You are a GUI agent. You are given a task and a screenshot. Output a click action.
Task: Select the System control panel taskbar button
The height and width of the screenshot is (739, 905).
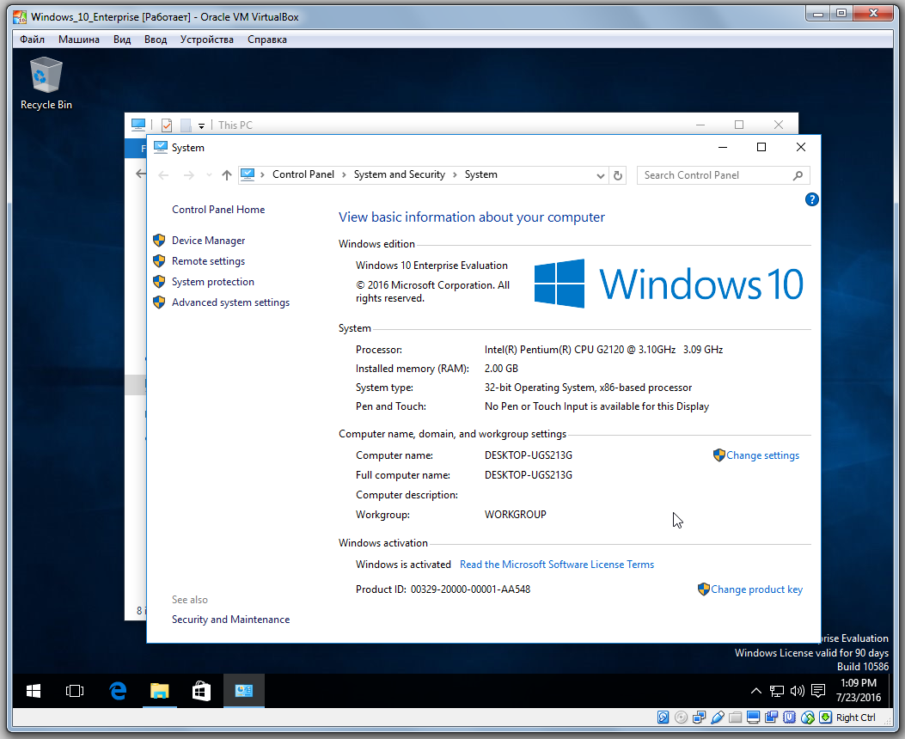[x=243, y=691]
